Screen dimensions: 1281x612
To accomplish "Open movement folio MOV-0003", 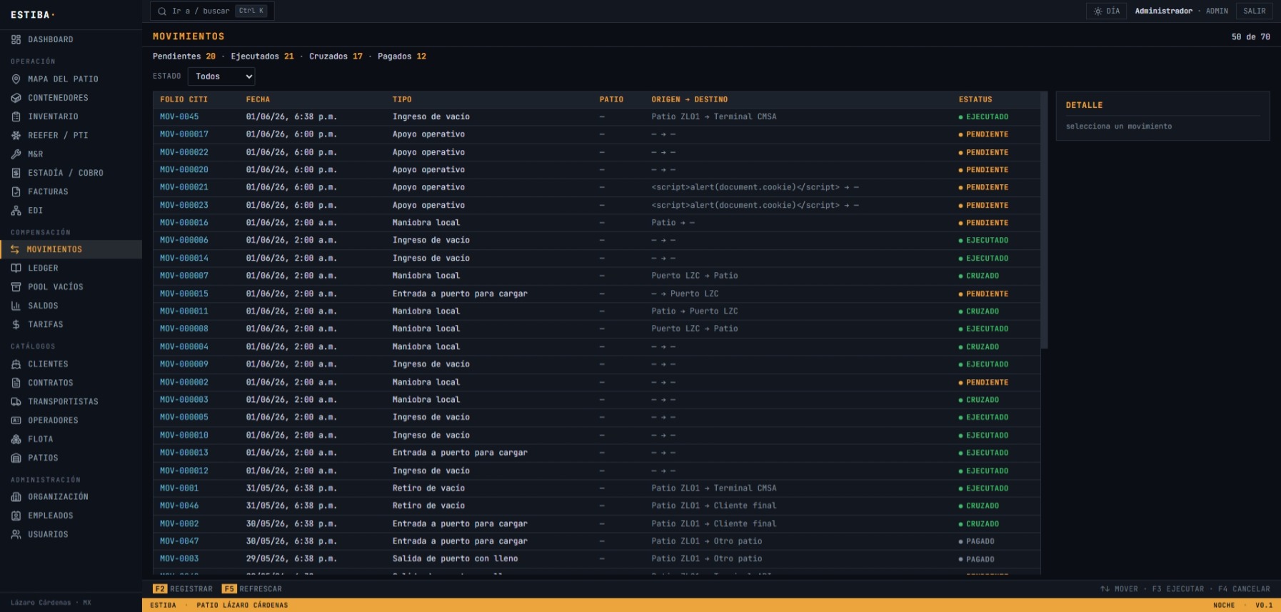I will [179, 559].
